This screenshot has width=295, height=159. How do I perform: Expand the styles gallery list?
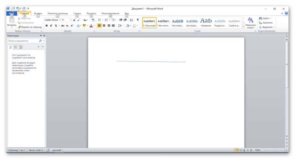(x=243, y=27)
